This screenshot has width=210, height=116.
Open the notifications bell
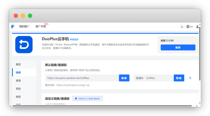pyautogui.click(x=182, y=27)
